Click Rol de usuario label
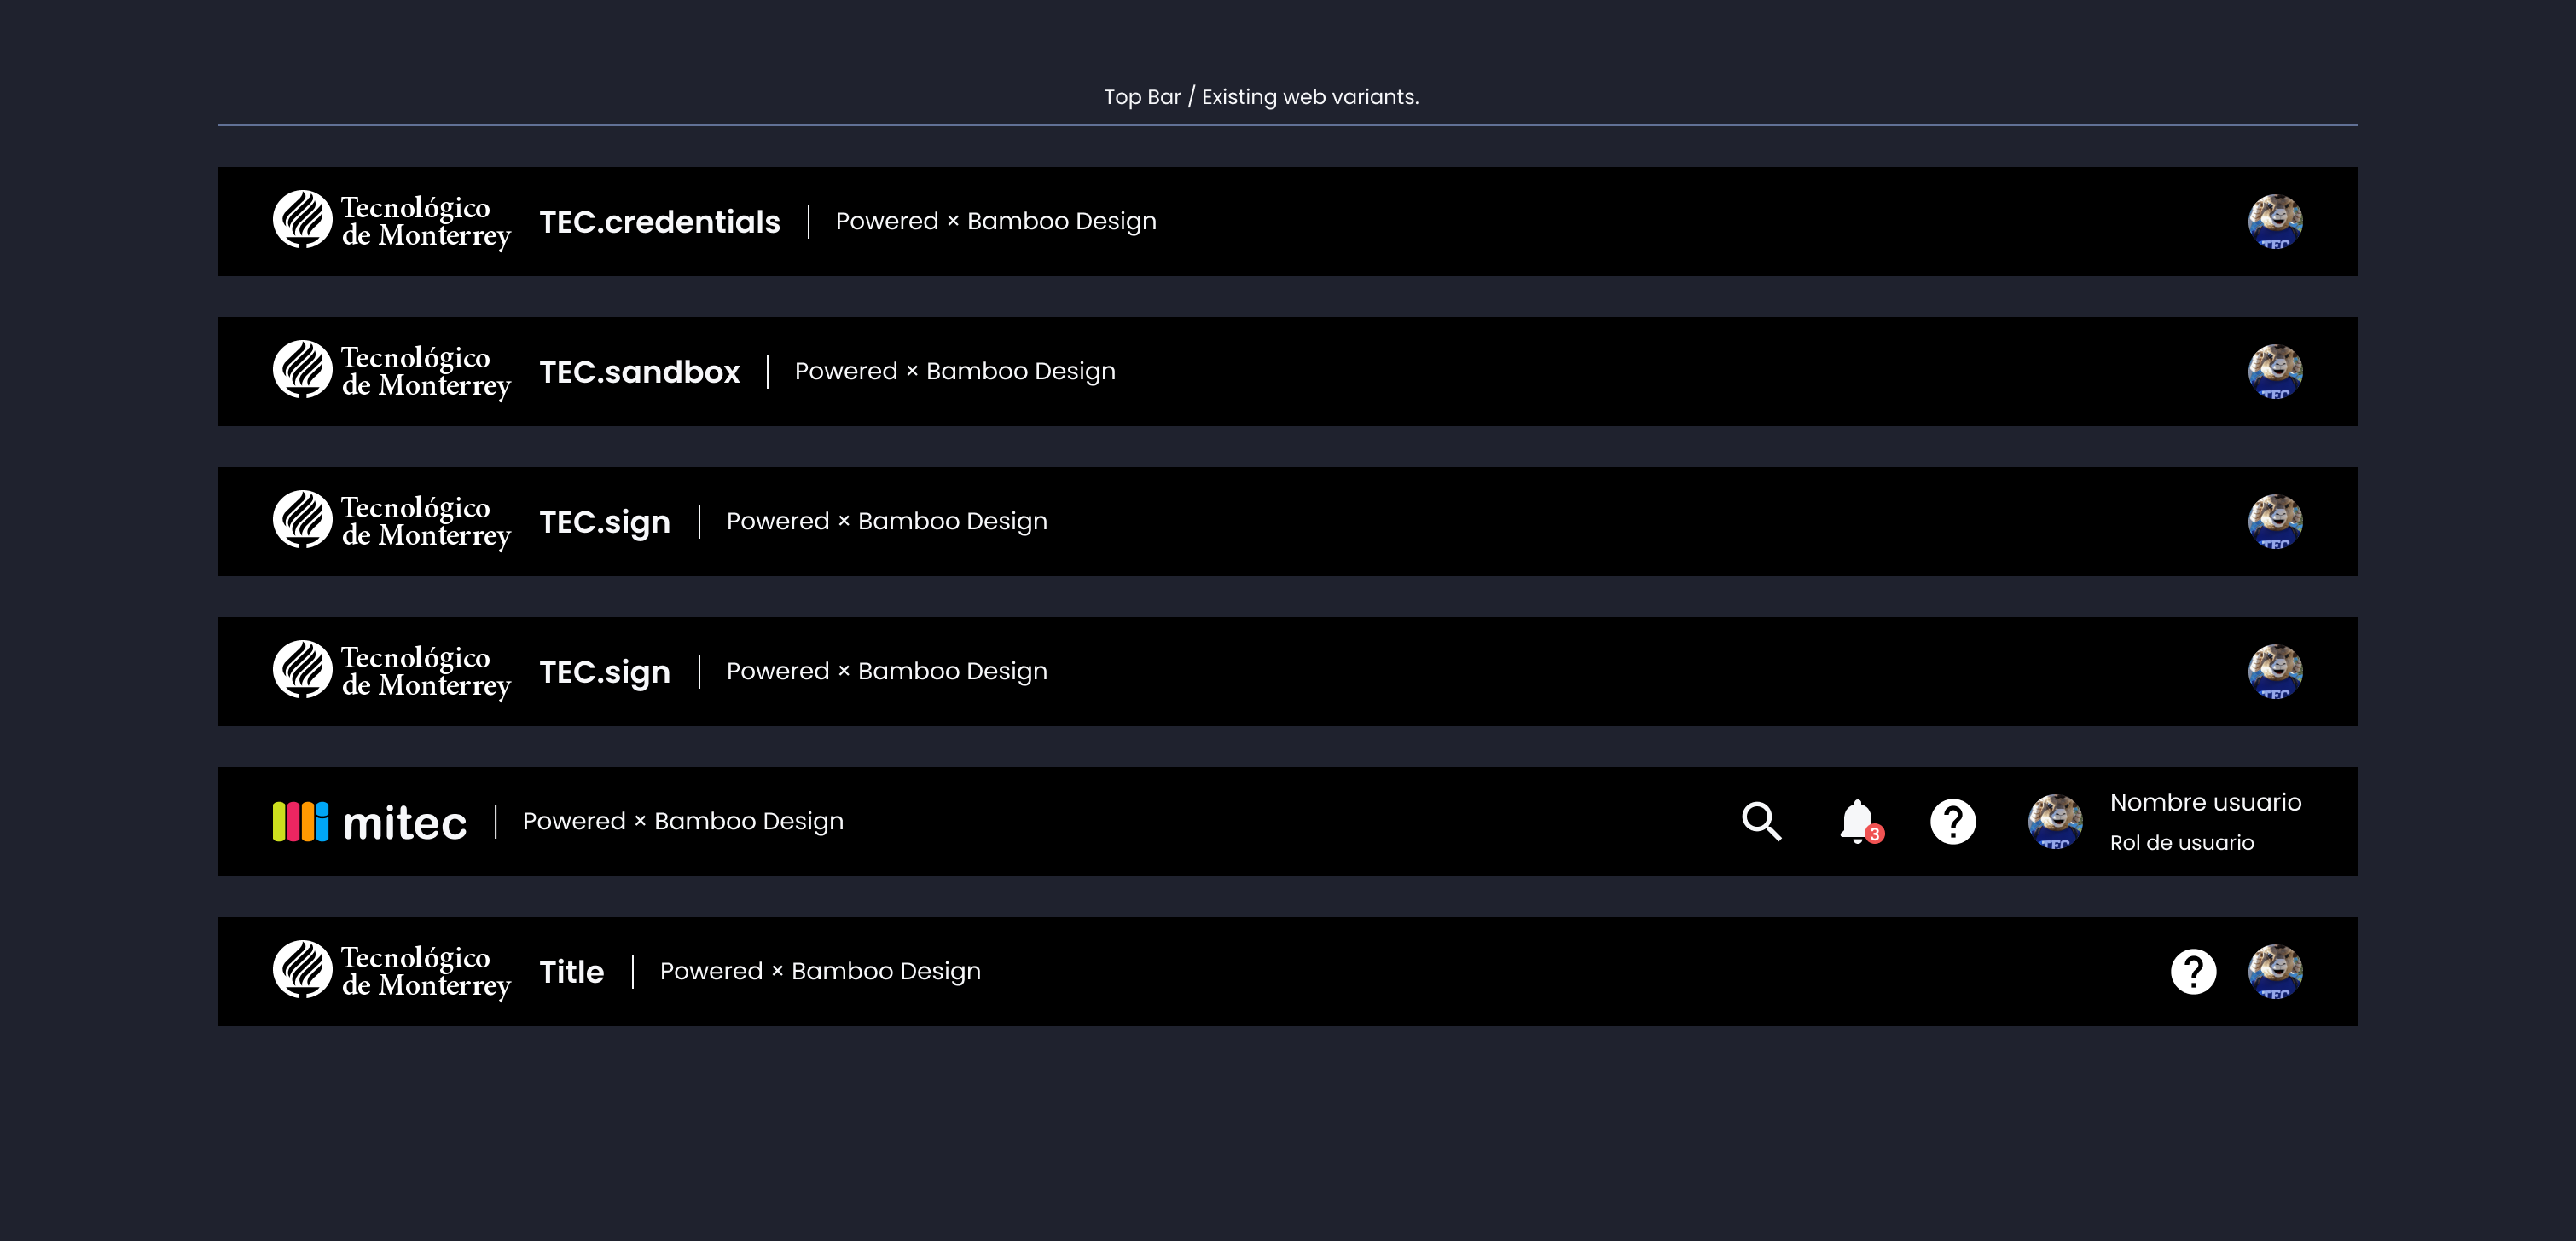 [2182, 842]
